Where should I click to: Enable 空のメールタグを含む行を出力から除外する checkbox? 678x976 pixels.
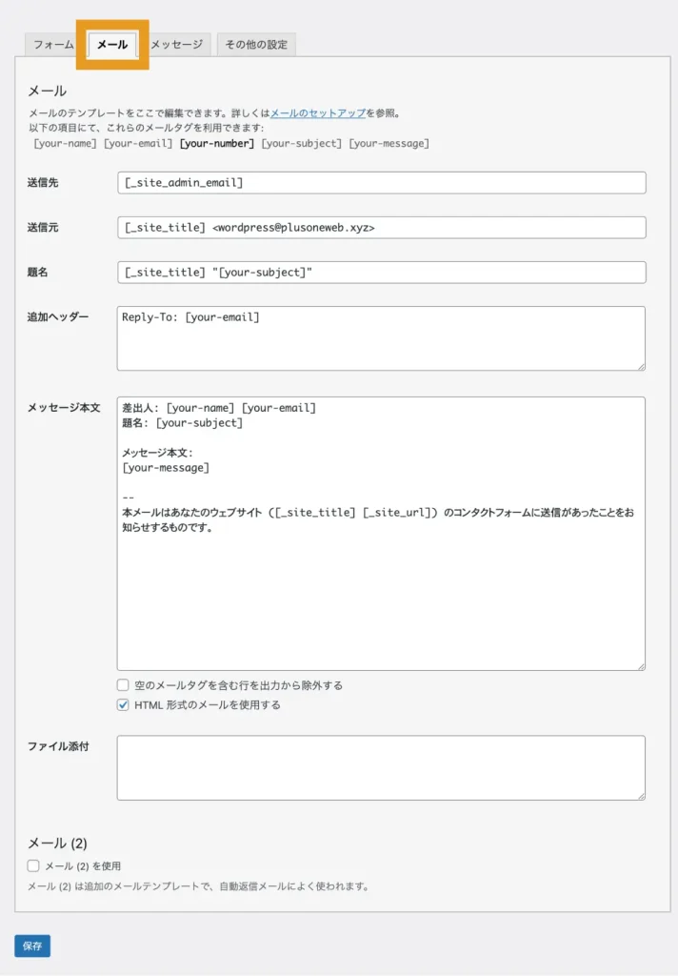pos(123,685)
